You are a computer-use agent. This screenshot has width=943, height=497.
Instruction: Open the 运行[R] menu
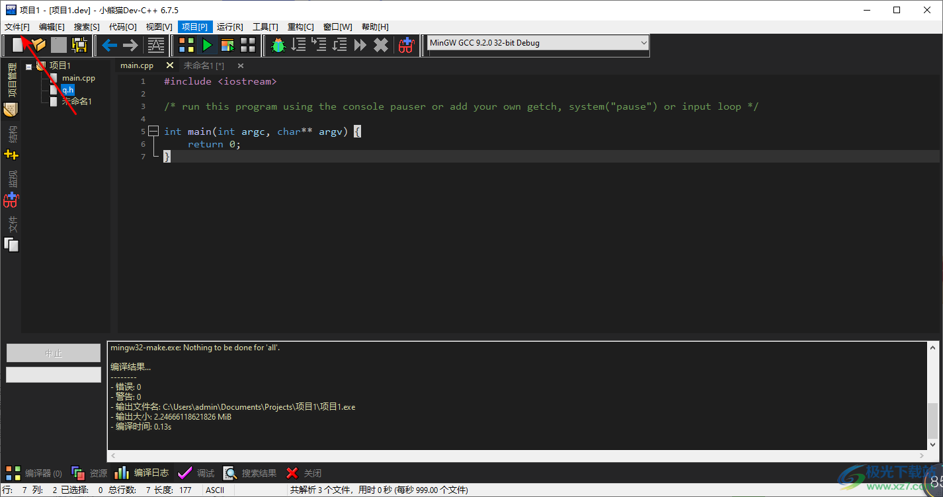tap(230, 27)
